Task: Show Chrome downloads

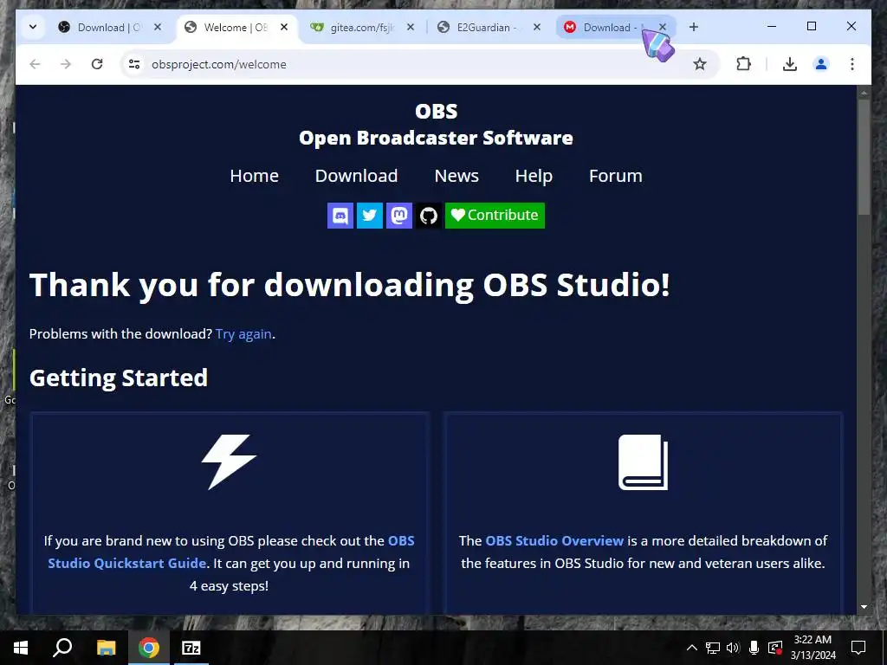Action: click(790, 64)
